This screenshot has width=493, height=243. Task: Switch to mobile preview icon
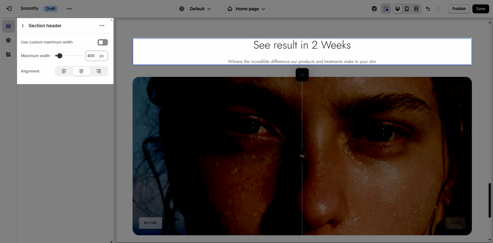tap(407, 9)
